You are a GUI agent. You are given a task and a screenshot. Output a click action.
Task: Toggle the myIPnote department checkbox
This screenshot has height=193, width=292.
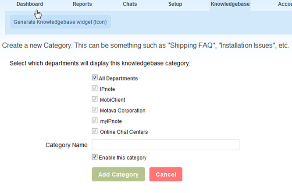click(95, 121)
